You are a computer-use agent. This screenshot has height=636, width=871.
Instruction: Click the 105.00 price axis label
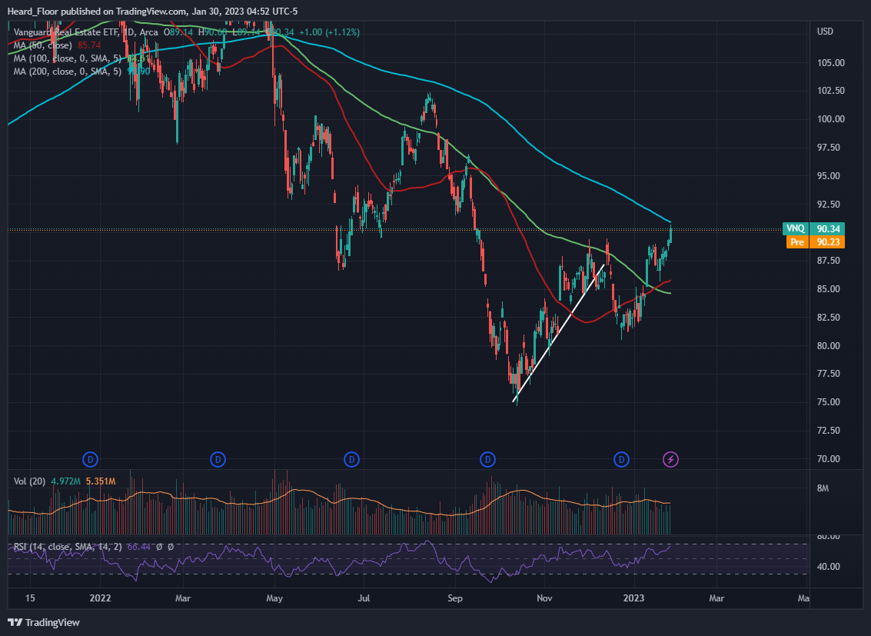tap(830, 63)
